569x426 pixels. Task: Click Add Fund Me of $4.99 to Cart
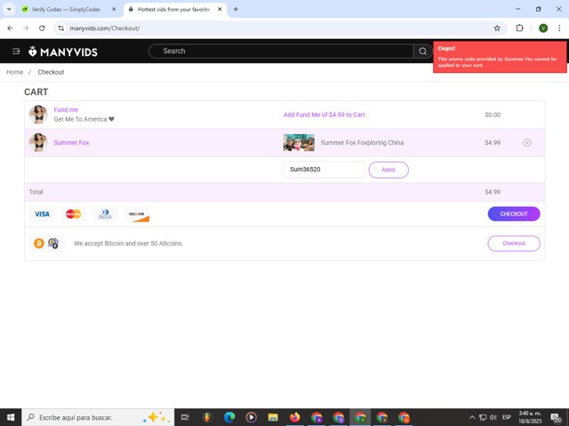click(x=324, y=114)
